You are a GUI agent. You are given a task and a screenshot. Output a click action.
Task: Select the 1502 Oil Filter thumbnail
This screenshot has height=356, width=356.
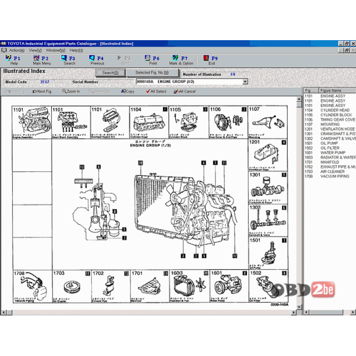pos(268,286)
